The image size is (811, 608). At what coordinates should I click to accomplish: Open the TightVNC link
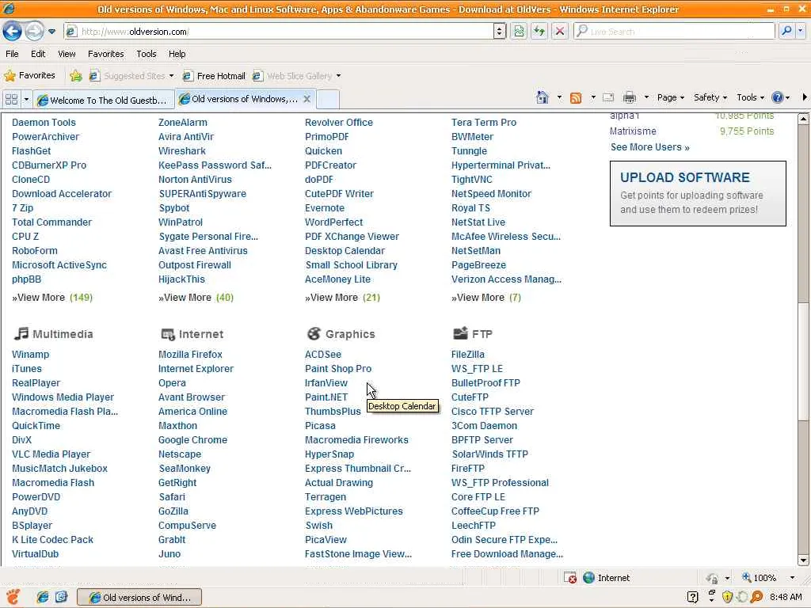[472, 180]
